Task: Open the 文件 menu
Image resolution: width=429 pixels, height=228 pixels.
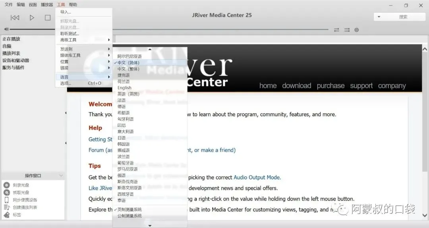Action: click(8, 4)
